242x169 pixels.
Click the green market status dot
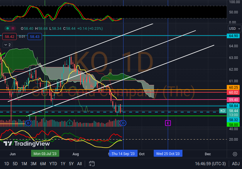(7, 28)
